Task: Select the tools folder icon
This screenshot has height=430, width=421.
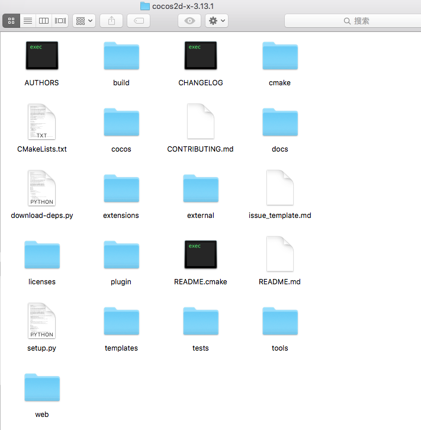Action: tap(280, 321)
